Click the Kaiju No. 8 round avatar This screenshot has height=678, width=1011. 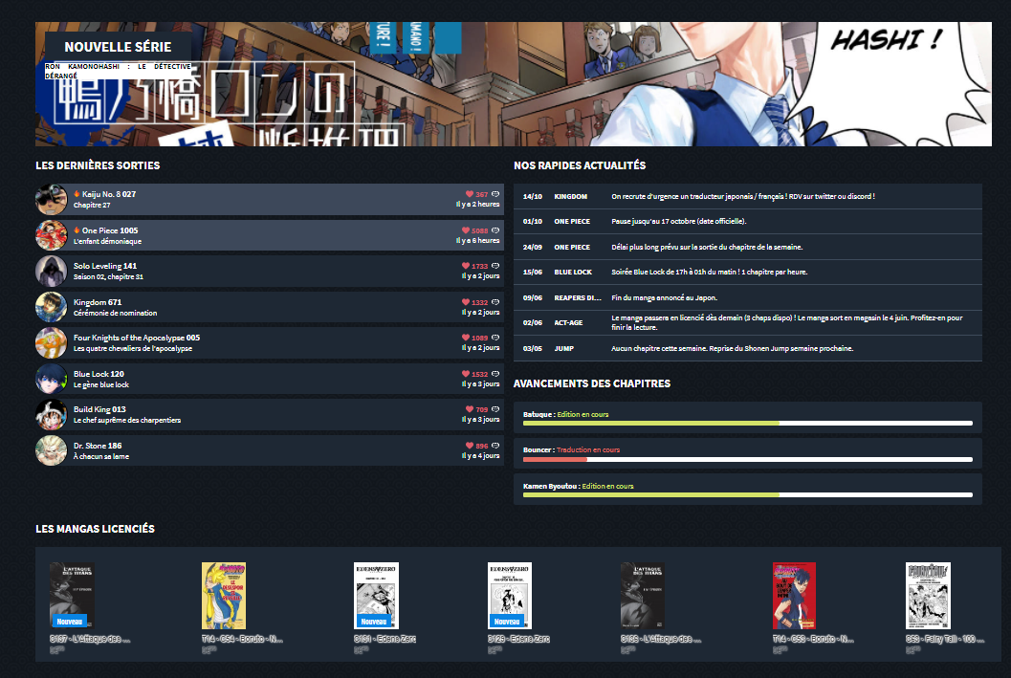[52, 199]
